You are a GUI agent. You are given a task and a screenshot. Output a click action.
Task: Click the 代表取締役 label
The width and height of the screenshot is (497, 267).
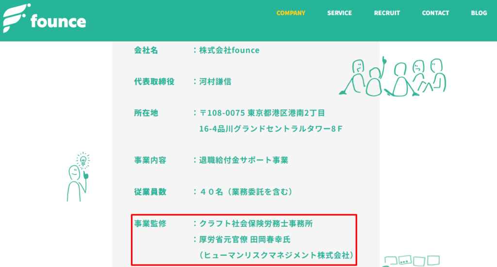point(154,81)
